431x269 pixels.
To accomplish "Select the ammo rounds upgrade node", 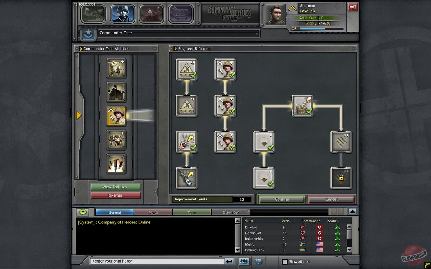I will (341, 142).
